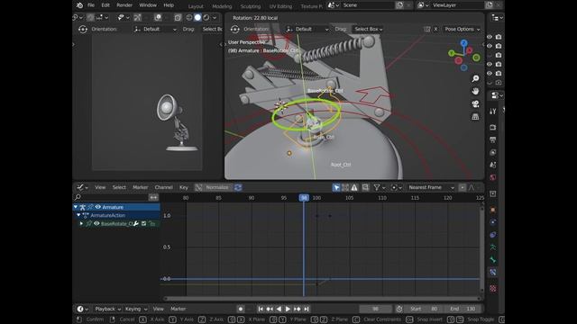The height and width of the screenshot is (324, 577).
Task: Toggle visibility eye of BaseRotate_Ctl channel
Action: tap(96, 223)
